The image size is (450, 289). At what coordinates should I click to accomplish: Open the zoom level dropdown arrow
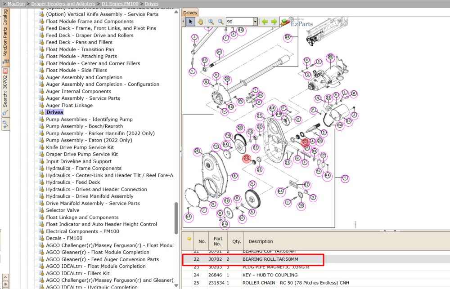click(x=255, y=22)
